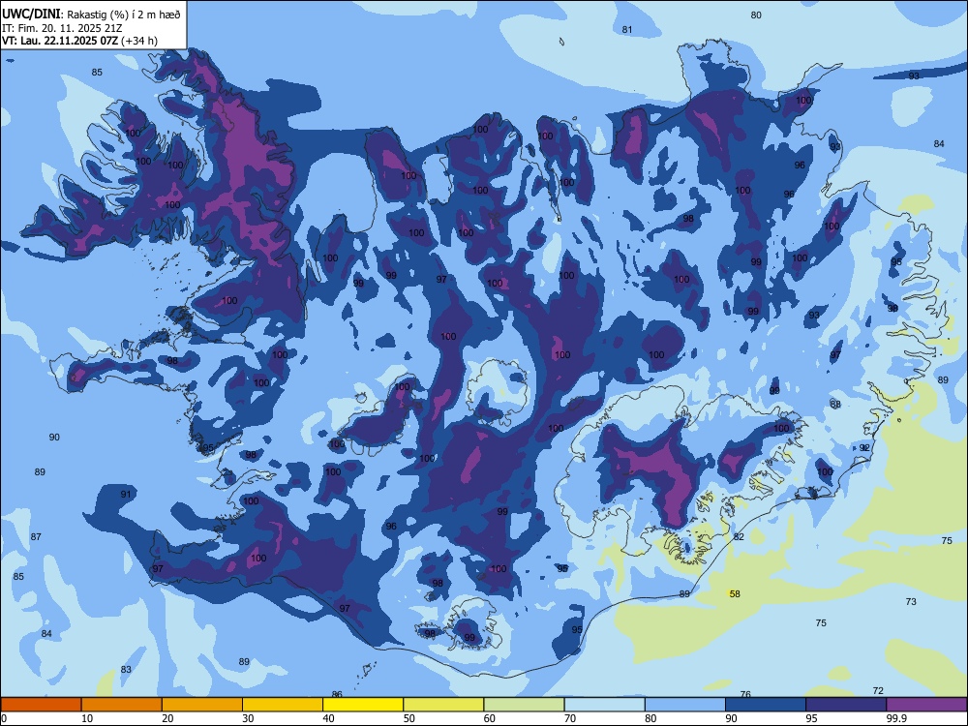Click the IT: Fim. 20. 11. 2025 21Z line
Viewport: 968px width, 726px height.
click(x=62, y=28)
